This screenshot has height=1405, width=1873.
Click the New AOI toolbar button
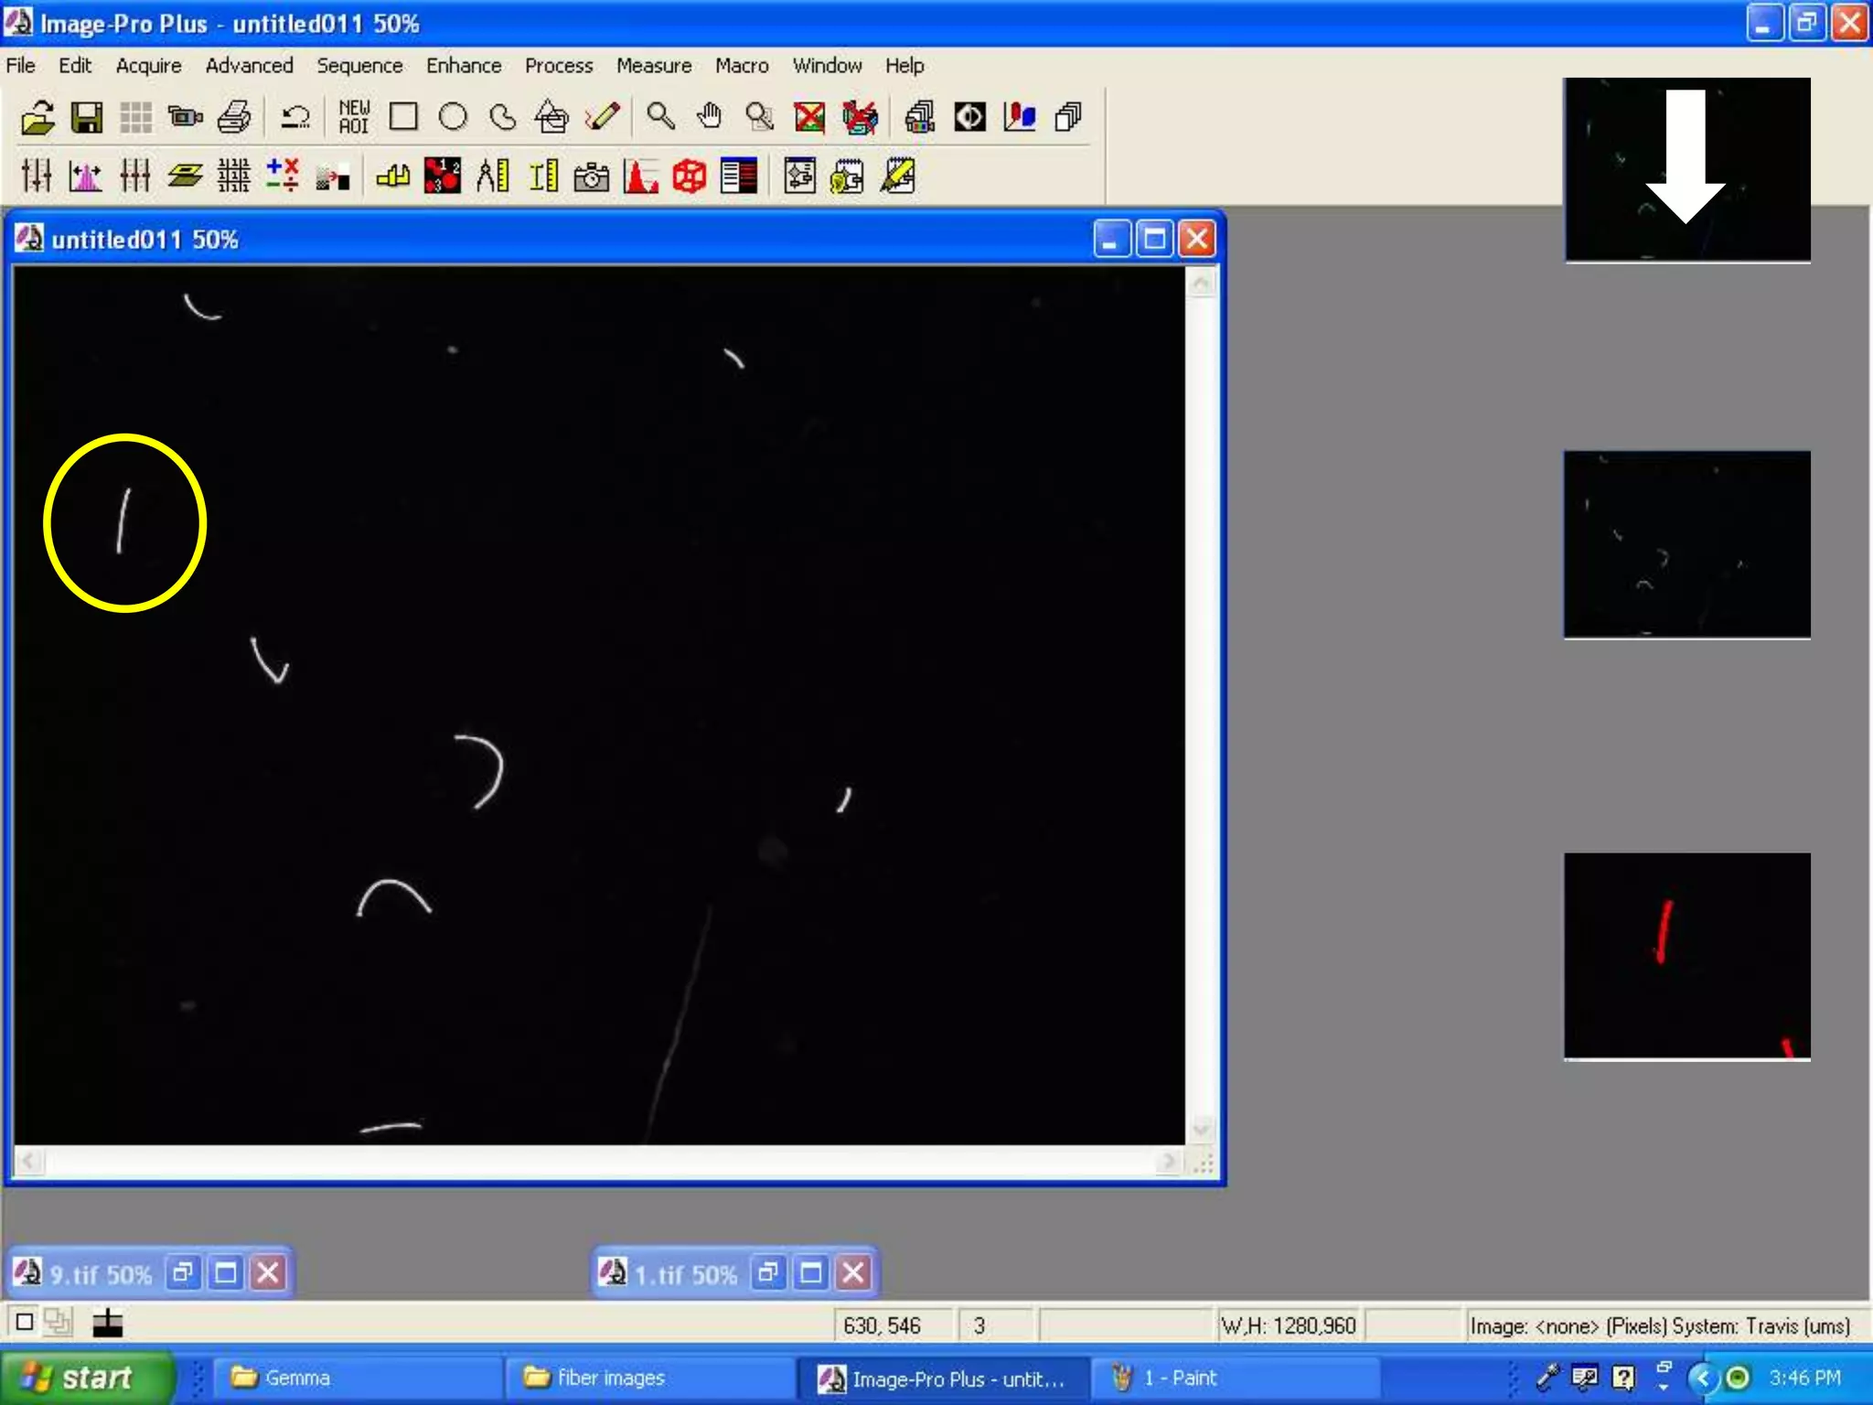(354, 117)
